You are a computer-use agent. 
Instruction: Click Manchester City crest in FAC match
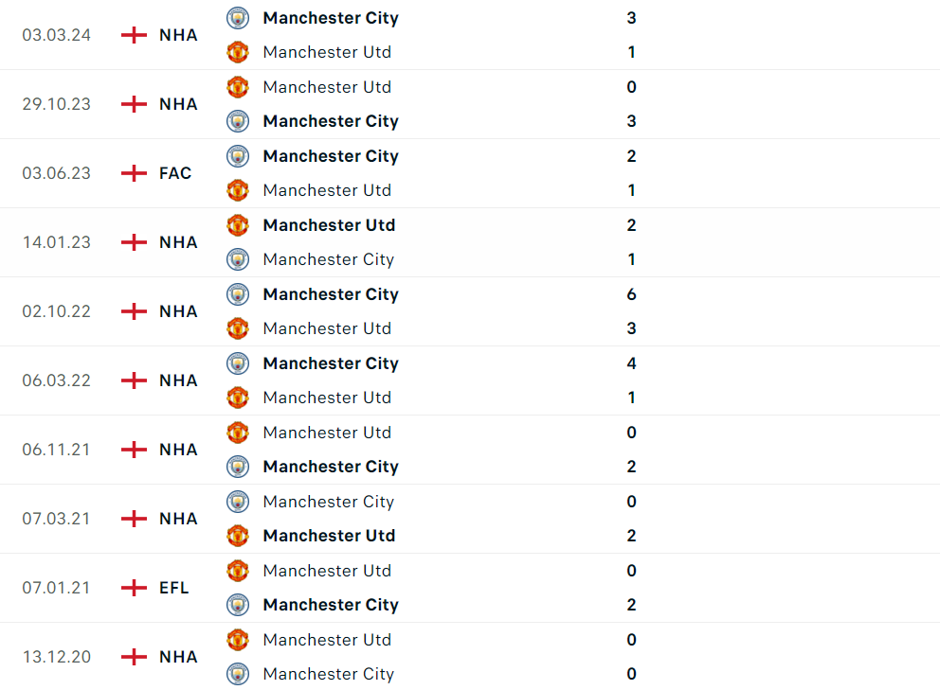(x=238, y=156)
